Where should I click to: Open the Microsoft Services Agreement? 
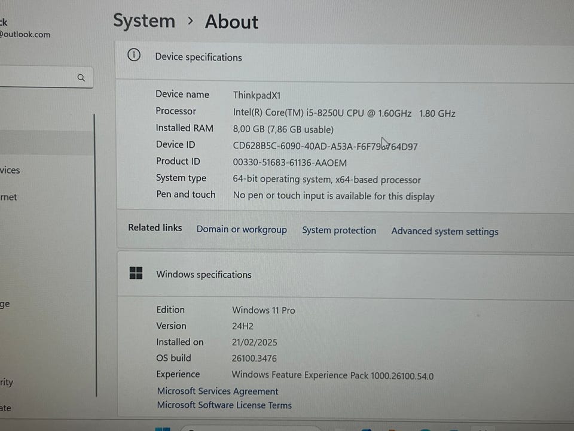click(x=218, y=391)
